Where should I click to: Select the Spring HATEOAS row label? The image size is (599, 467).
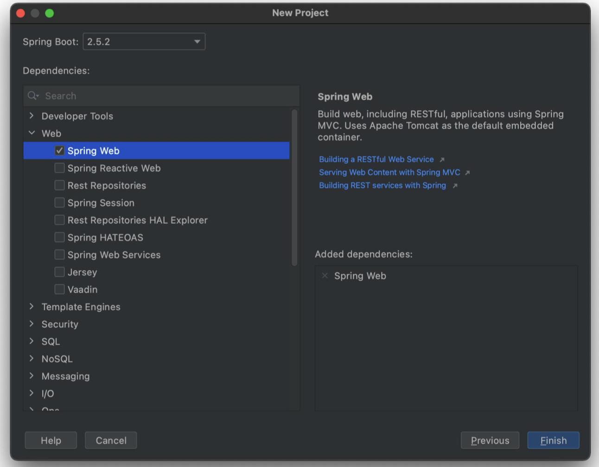click(105, 238)
